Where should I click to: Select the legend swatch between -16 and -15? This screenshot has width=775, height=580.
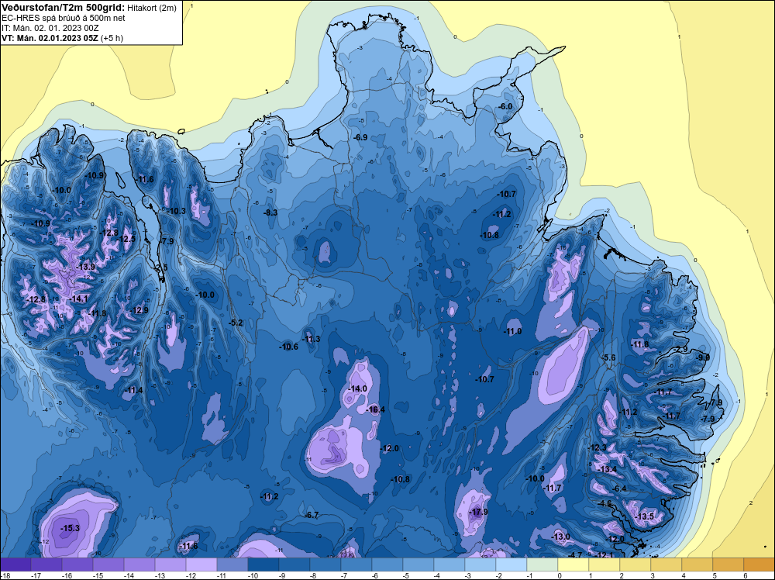coord(77,564)
